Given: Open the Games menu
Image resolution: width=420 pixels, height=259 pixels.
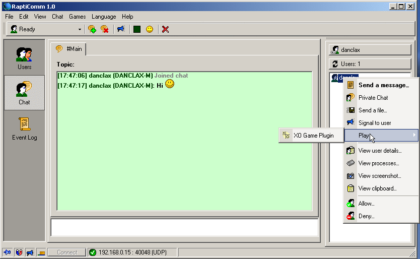Looking at the screenshot, I should (77, 17).
